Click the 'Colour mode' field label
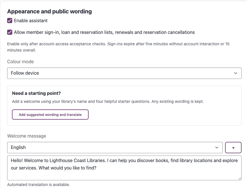Screen dimensions: 247x188 (x=21, y=62)
